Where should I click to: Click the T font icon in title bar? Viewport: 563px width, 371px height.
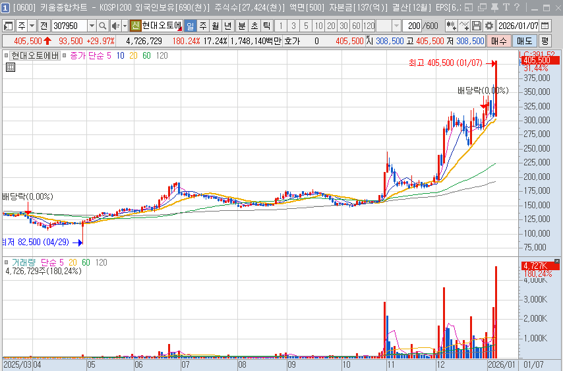[x=506, y=7]
